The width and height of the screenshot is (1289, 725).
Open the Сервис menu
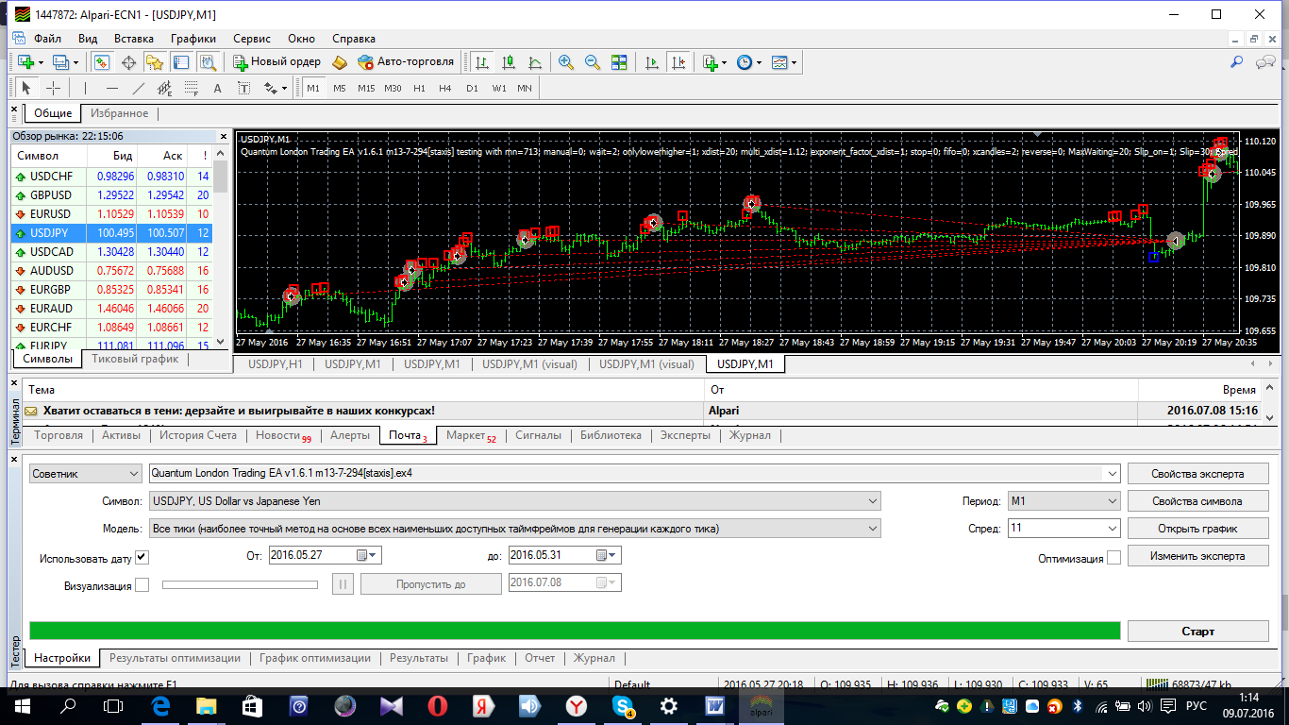point(252,39)
